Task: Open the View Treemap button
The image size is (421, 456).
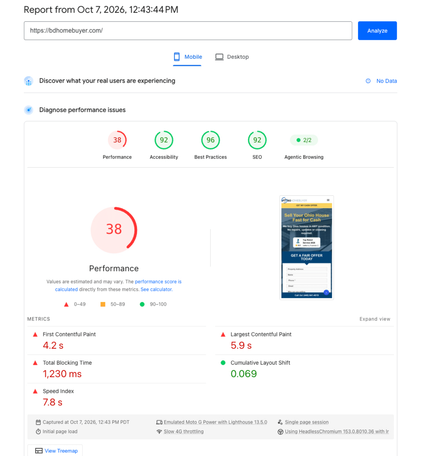Action: (x=55, y=451)
